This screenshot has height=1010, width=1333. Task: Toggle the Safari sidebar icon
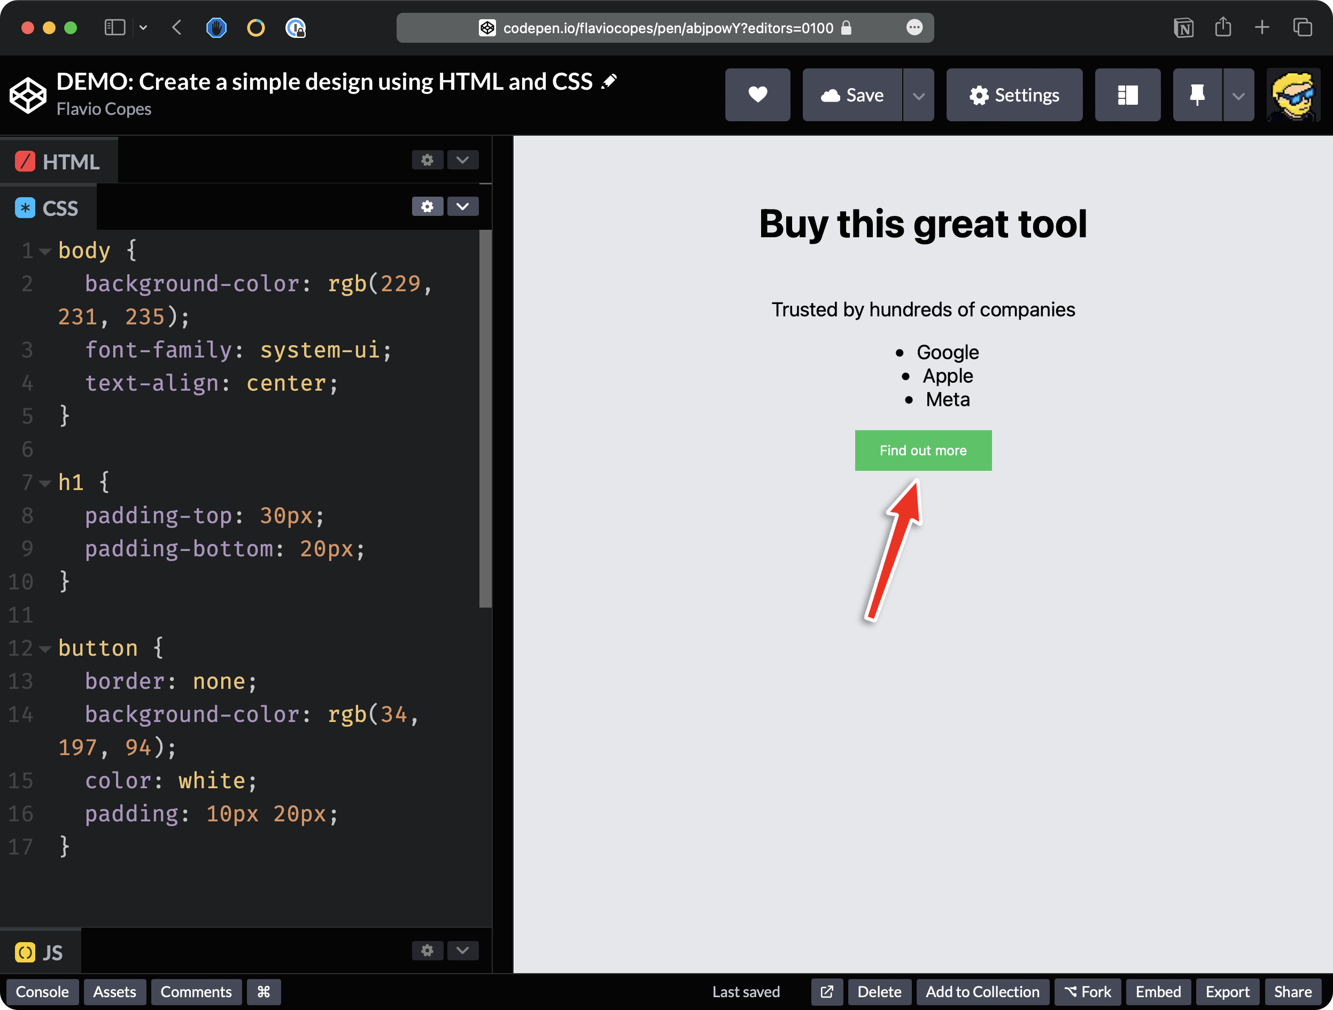114,28
